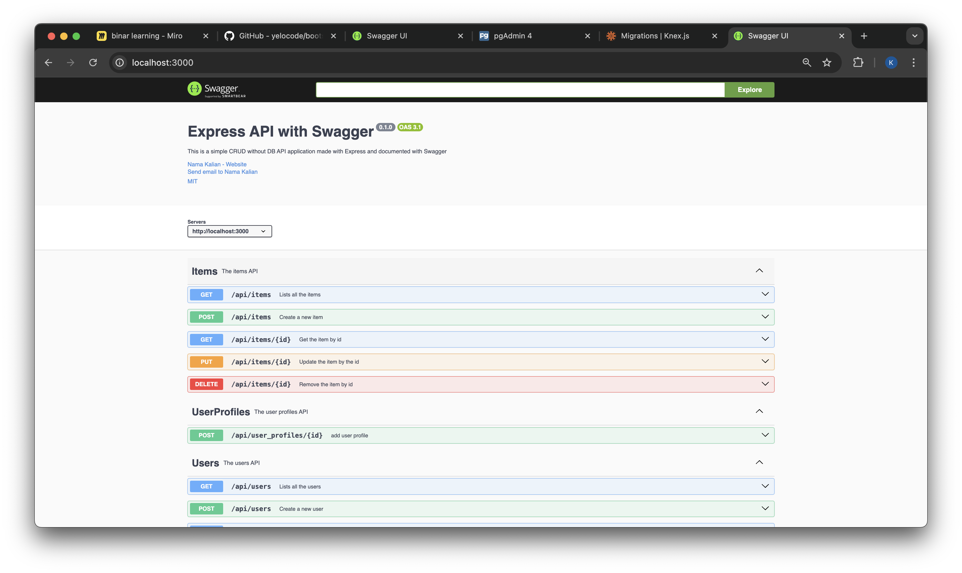962x573 pixels.
Task: Open a new tab with plus icon
Action: click(x=864, y=36)
